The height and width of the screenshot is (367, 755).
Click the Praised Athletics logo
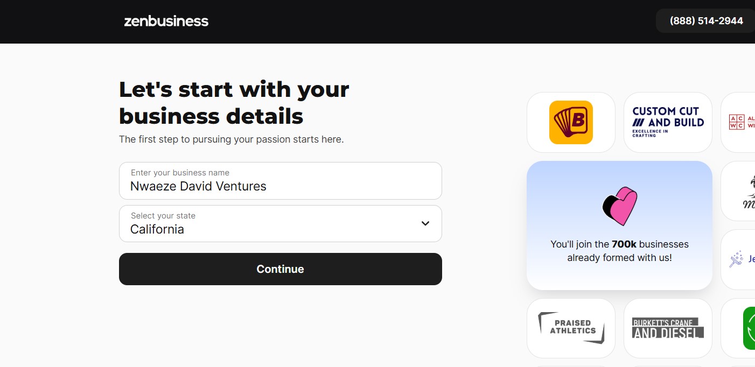pyautogui.click(x=571, y=328)
